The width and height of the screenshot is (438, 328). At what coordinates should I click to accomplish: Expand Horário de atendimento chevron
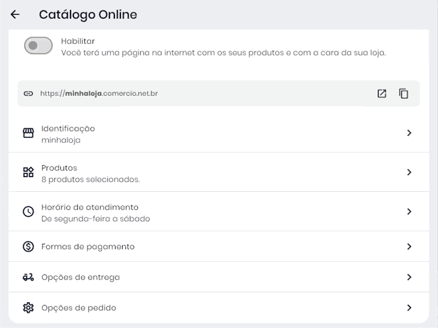point(409,212)
